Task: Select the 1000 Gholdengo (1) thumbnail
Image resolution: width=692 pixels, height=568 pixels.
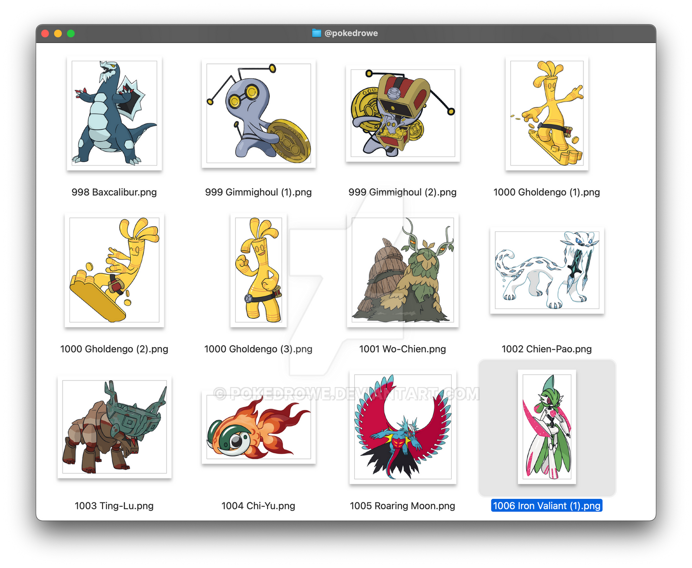Action: click(547, 113)
